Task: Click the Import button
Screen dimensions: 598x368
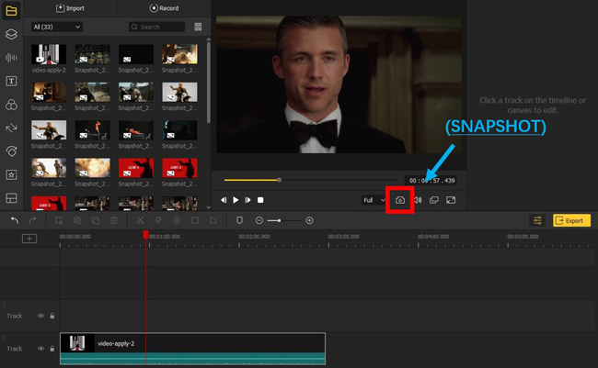Action: click(x=70, y=8)
